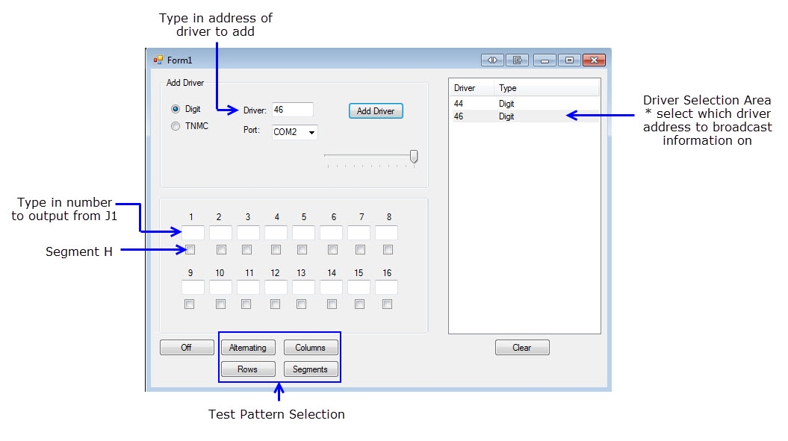The height and width of the screenshot is (441, 788).
Task: Check the segment checkbox under digit 1
Action: [x=190, y=250]
